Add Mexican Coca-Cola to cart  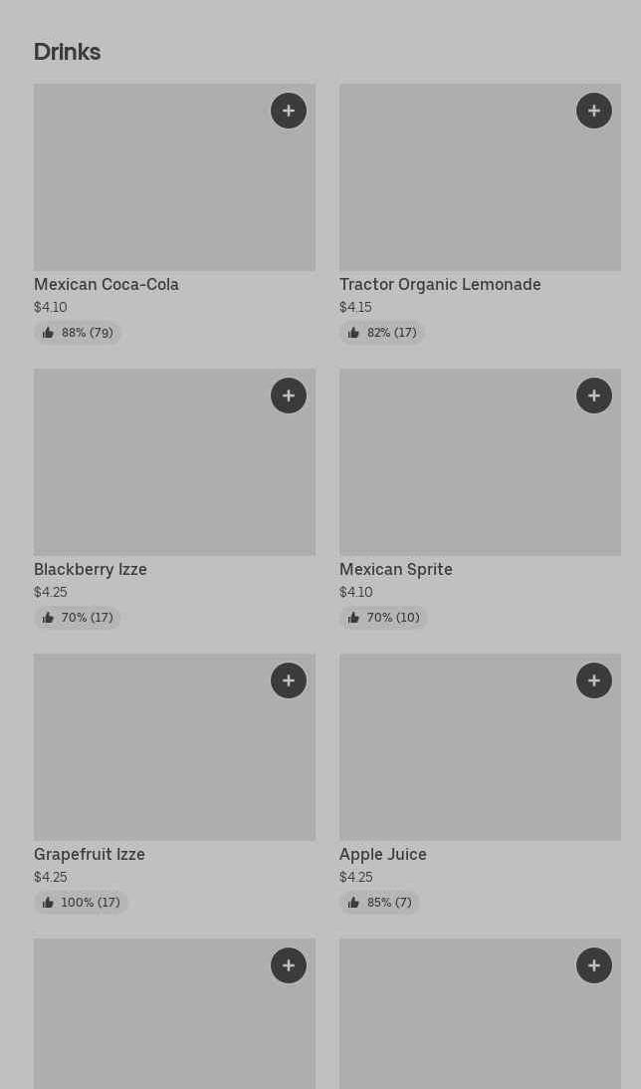coord(289,111)
